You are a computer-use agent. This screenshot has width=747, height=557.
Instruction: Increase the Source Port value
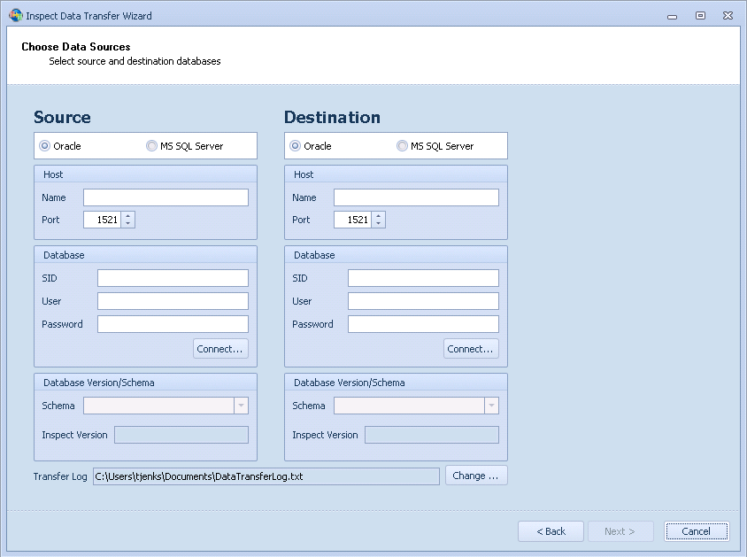(127, 216)
